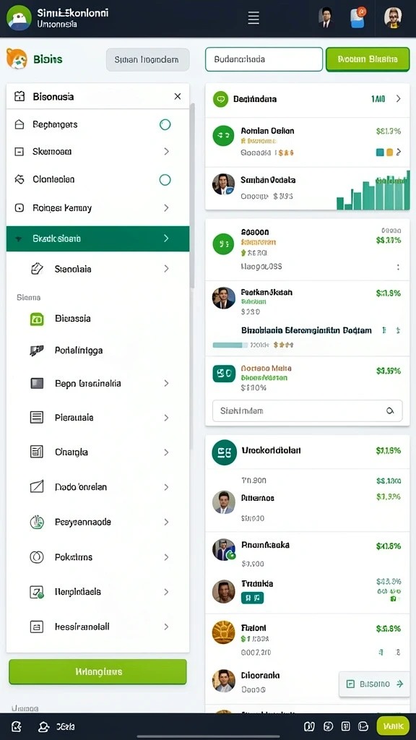Open the notifications icon with red badge

pos(358,17)
